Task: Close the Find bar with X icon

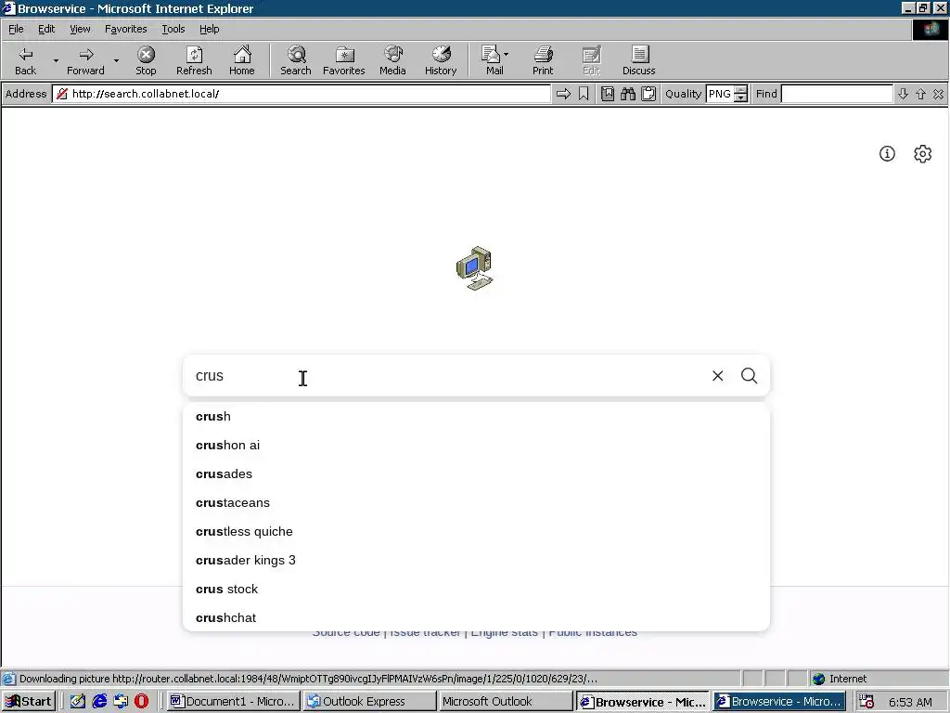Action: click(938, 94)
